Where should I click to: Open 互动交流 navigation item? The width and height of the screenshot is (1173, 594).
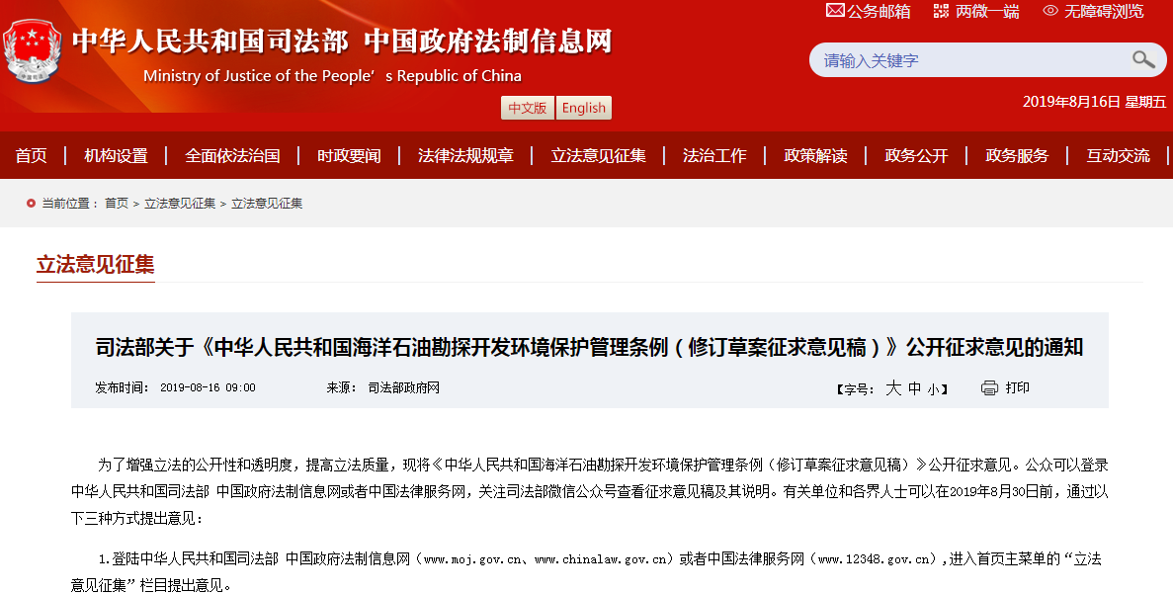coord(1118,155)
